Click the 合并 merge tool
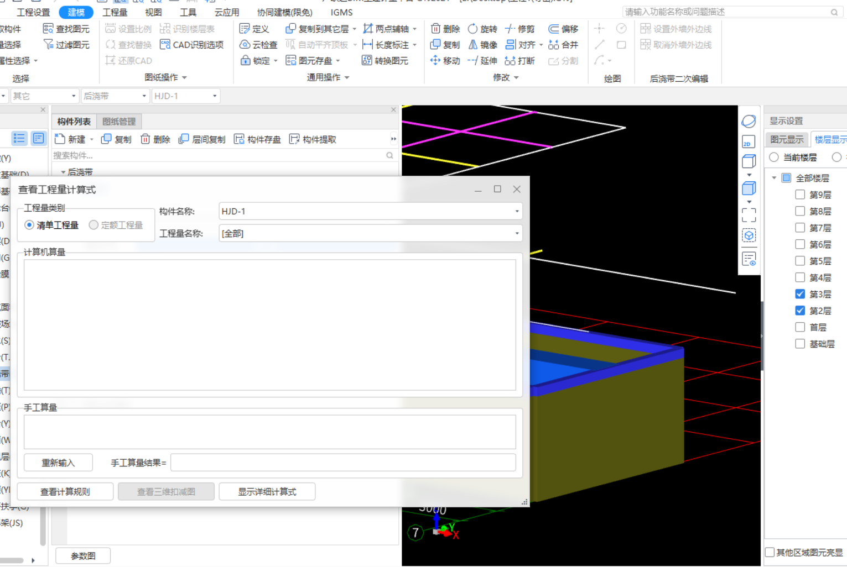 563,45
